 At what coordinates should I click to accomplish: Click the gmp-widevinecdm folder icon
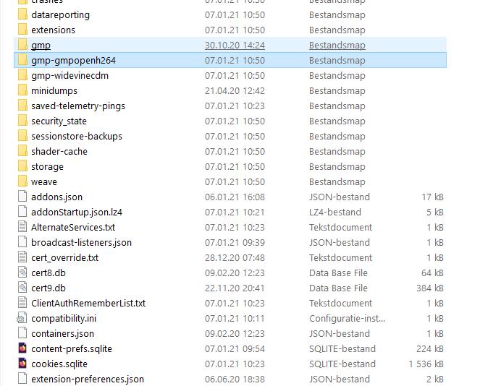pos(22,75)
